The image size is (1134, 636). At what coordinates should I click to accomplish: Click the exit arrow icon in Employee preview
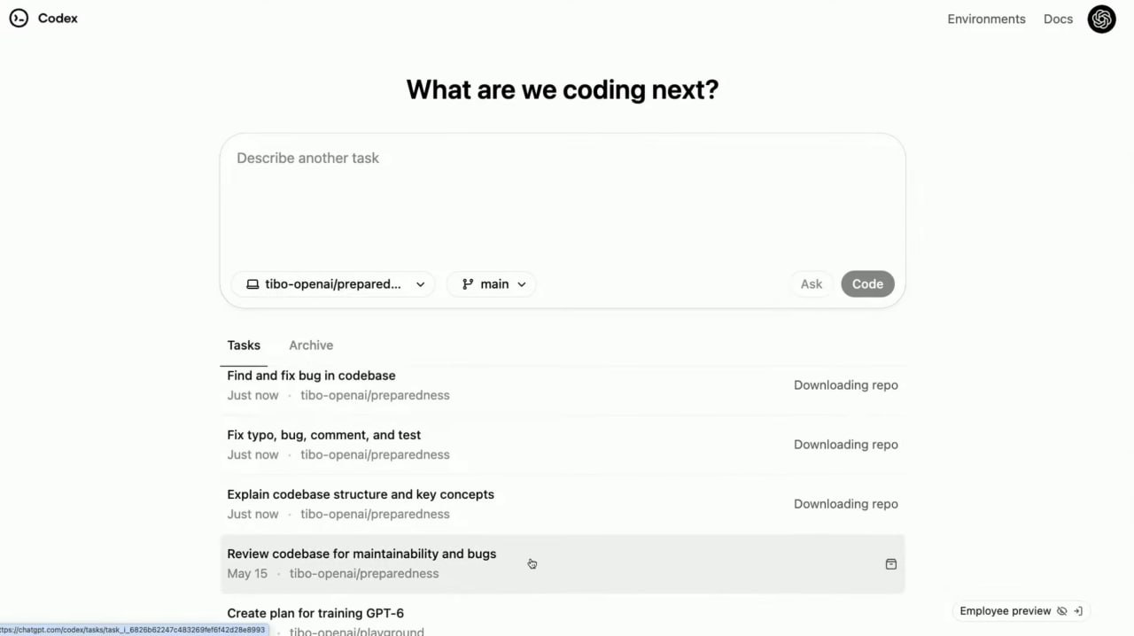pyautogui.click(x=1078, y=611)
